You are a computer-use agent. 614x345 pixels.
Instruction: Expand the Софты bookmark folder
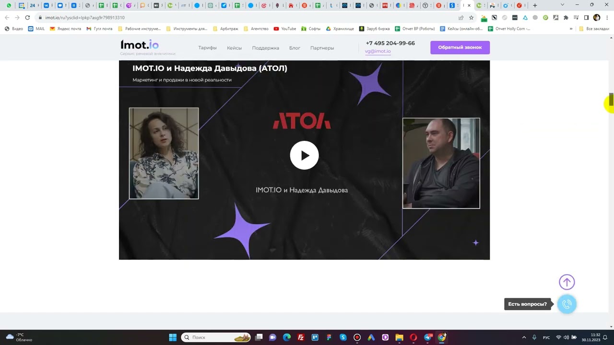311,29
